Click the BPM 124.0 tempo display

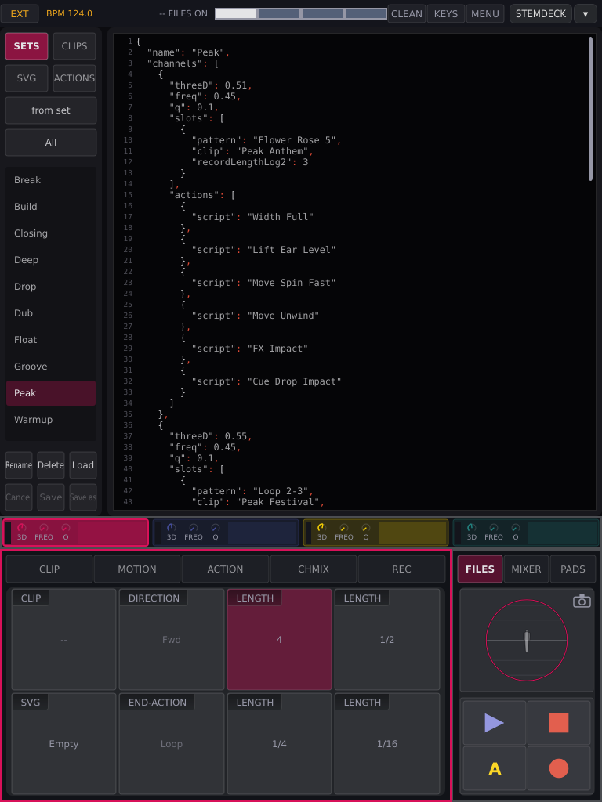click(x=69, y=14)
